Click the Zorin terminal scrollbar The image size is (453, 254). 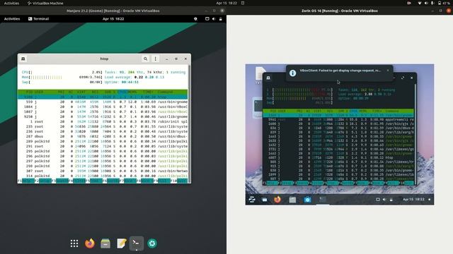tap(415, 134)
